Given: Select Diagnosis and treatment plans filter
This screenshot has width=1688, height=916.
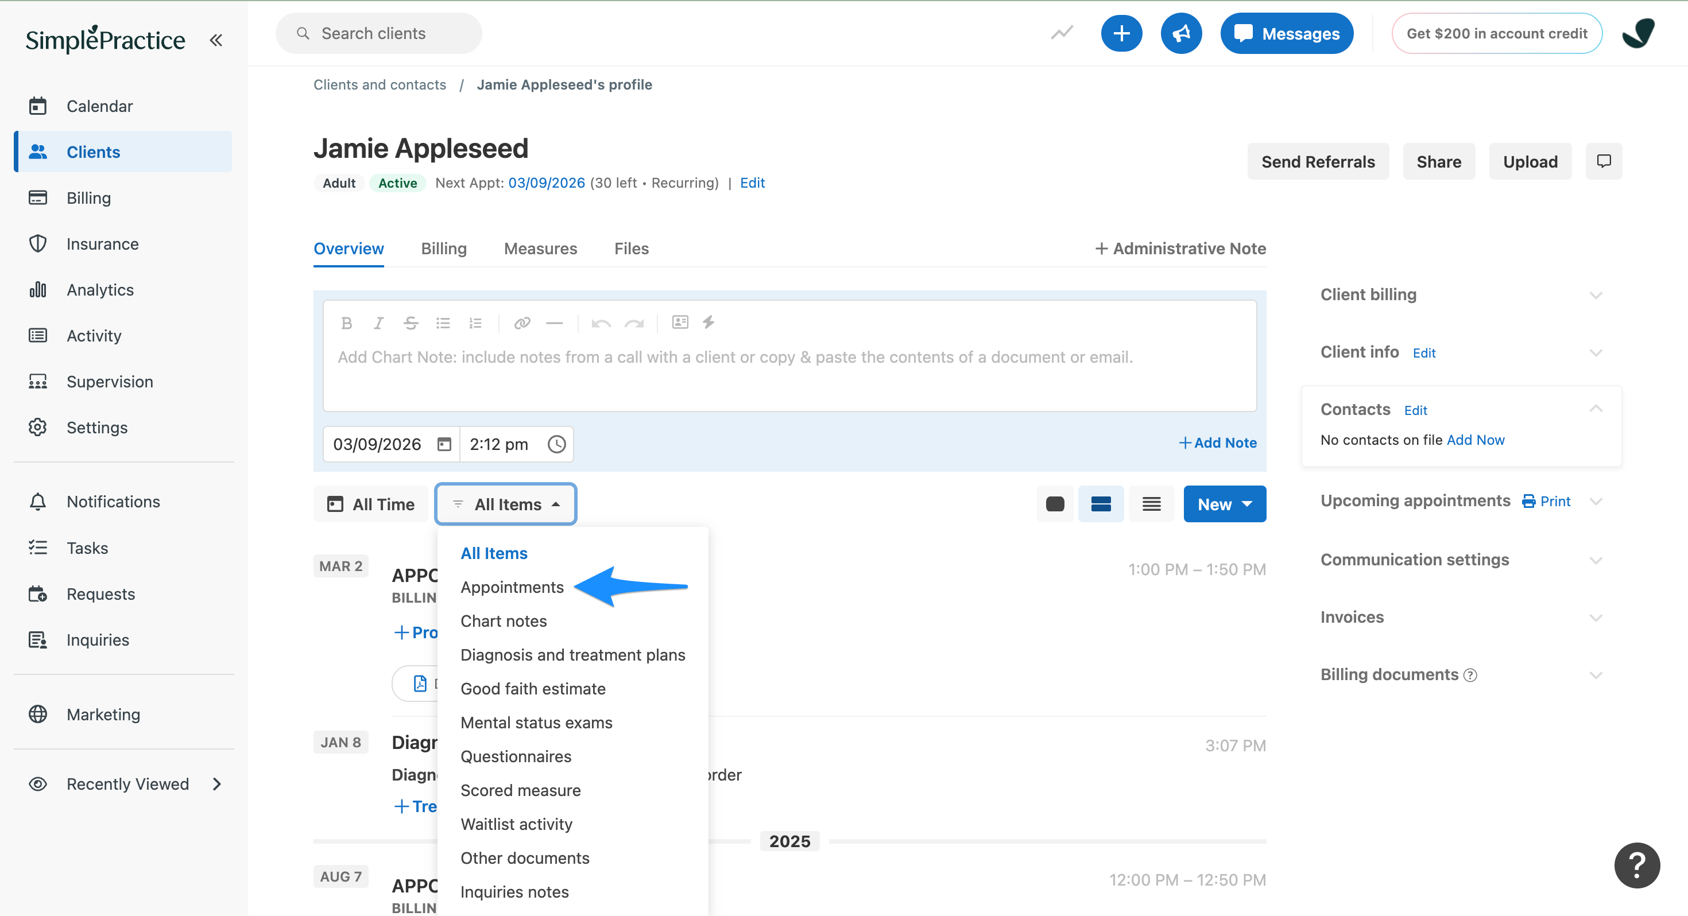Looking at the screenshot, I should click(573, 654).
